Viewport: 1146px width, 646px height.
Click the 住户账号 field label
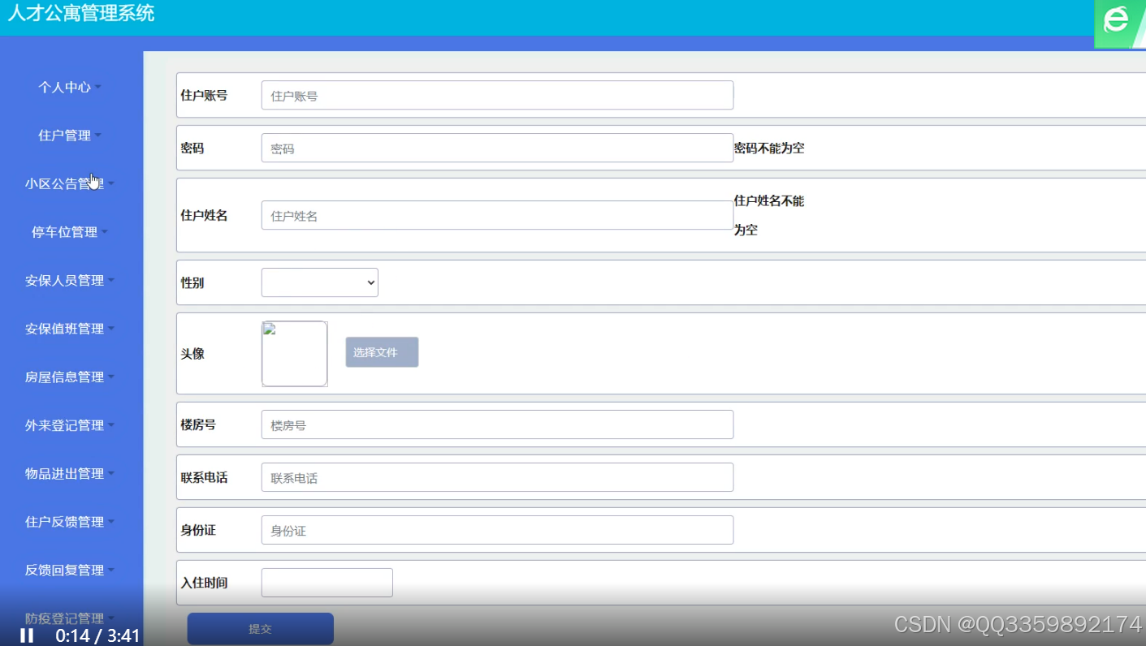click(x=204, y=95)
